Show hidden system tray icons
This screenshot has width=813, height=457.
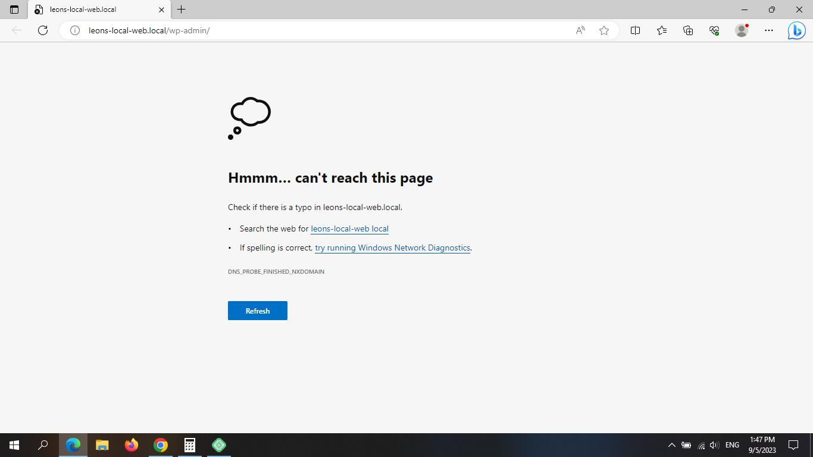click(672, 445)
